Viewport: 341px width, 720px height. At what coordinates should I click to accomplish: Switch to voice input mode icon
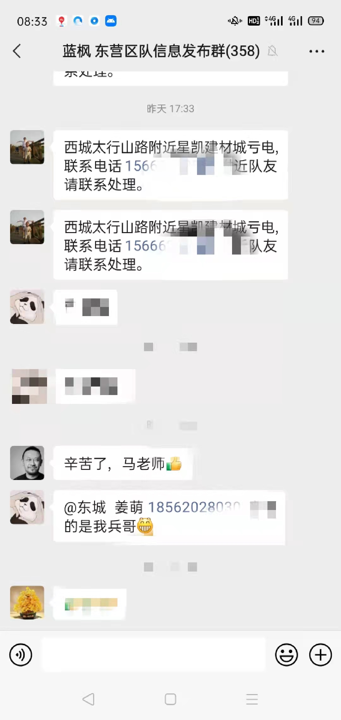point(21,655)
